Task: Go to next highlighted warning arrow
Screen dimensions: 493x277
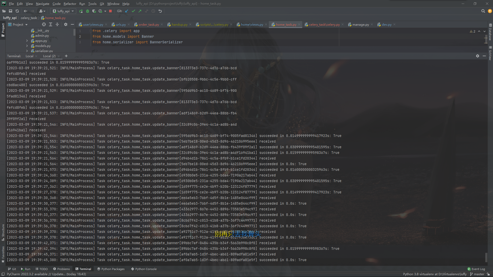Action: (485, 31)
